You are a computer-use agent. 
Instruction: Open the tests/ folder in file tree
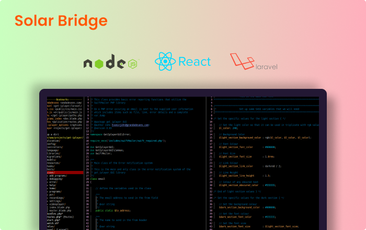tap(51, 169)
